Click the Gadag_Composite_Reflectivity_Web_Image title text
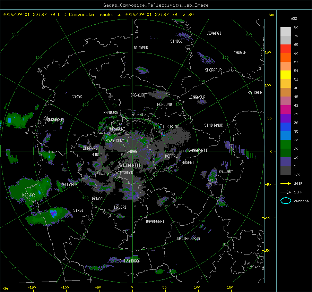The image size is (312, 292). tap(156, 5)
